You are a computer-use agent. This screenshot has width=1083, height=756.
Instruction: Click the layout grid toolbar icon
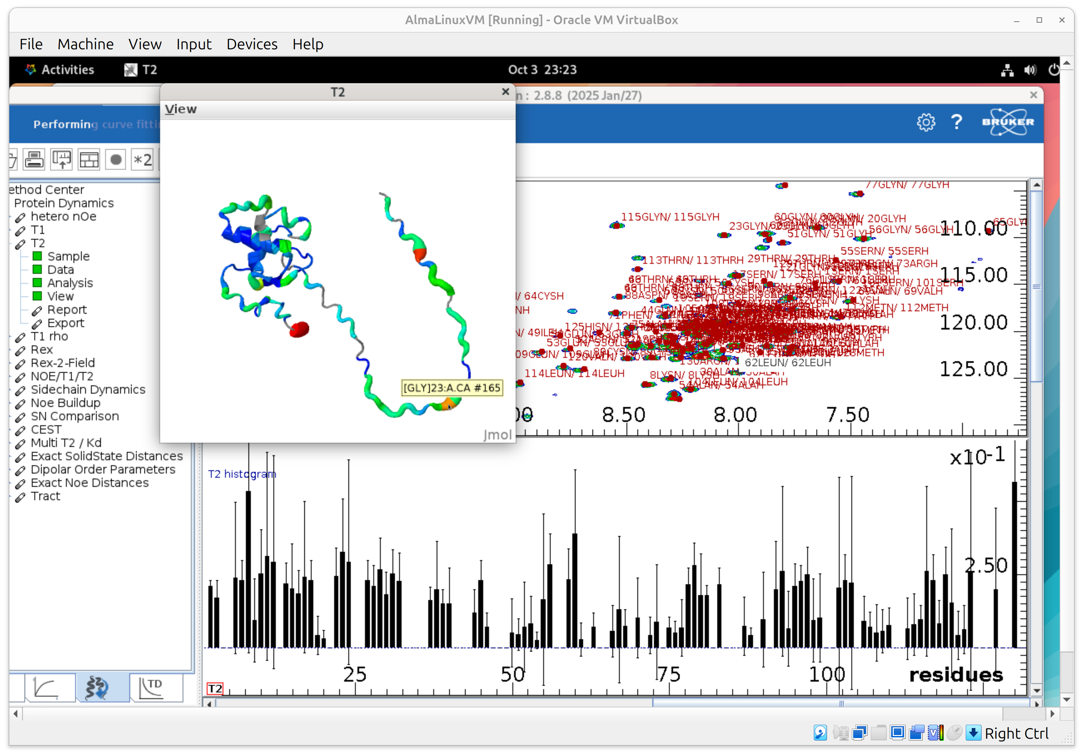(x=89, y=160)
